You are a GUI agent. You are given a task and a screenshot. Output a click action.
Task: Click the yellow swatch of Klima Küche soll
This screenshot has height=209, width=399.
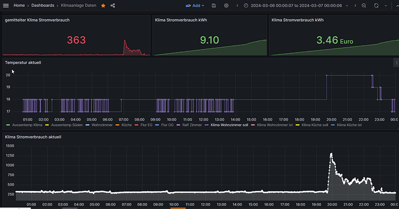(297, 125)
